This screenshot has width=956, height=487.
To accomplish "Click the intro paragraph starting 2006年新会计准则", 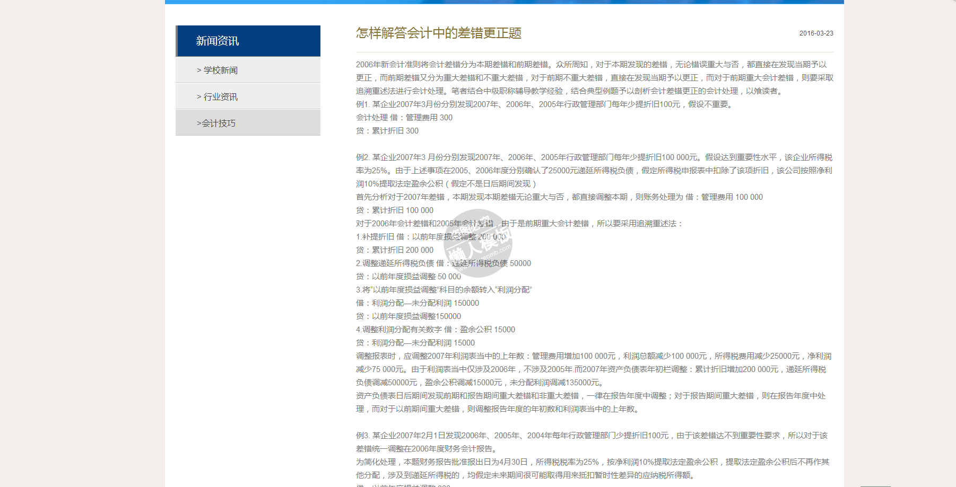I will click(x=594, y=77).
